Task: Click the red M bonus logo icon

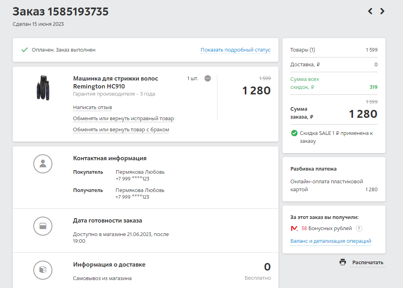Action: pos(294,228)
